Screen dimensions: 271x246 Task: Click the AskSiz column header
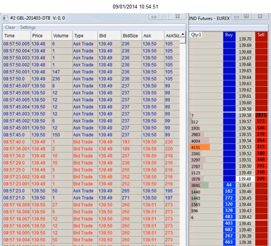(172, 36)
